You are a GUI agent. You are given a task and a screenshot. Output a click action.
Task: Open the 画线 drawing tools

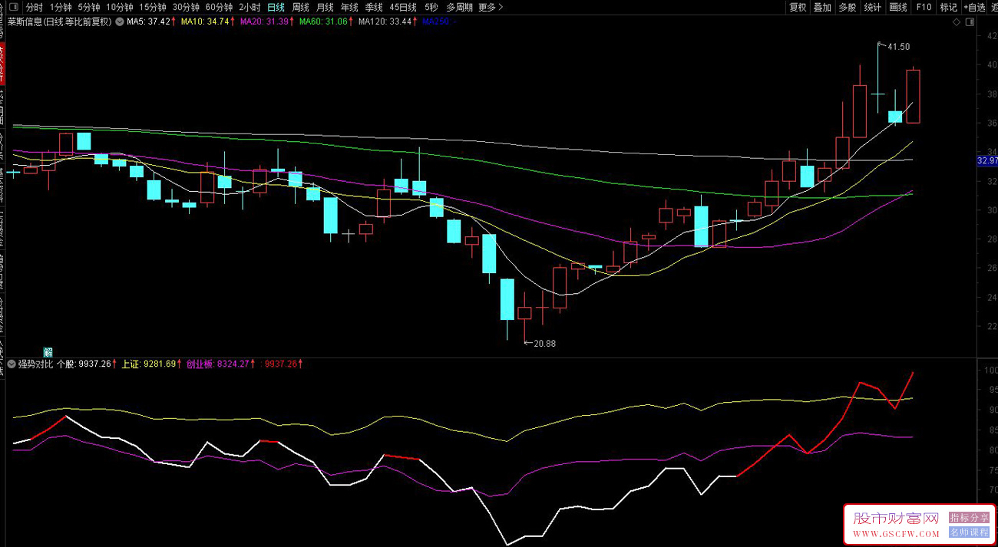[898, 7]
